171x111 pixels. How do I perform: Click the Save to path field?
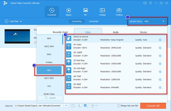pos(39,106)
